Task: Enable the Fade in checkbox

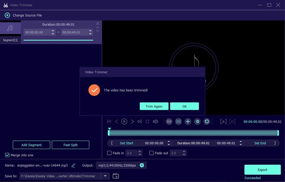Action: click(109, 153)
